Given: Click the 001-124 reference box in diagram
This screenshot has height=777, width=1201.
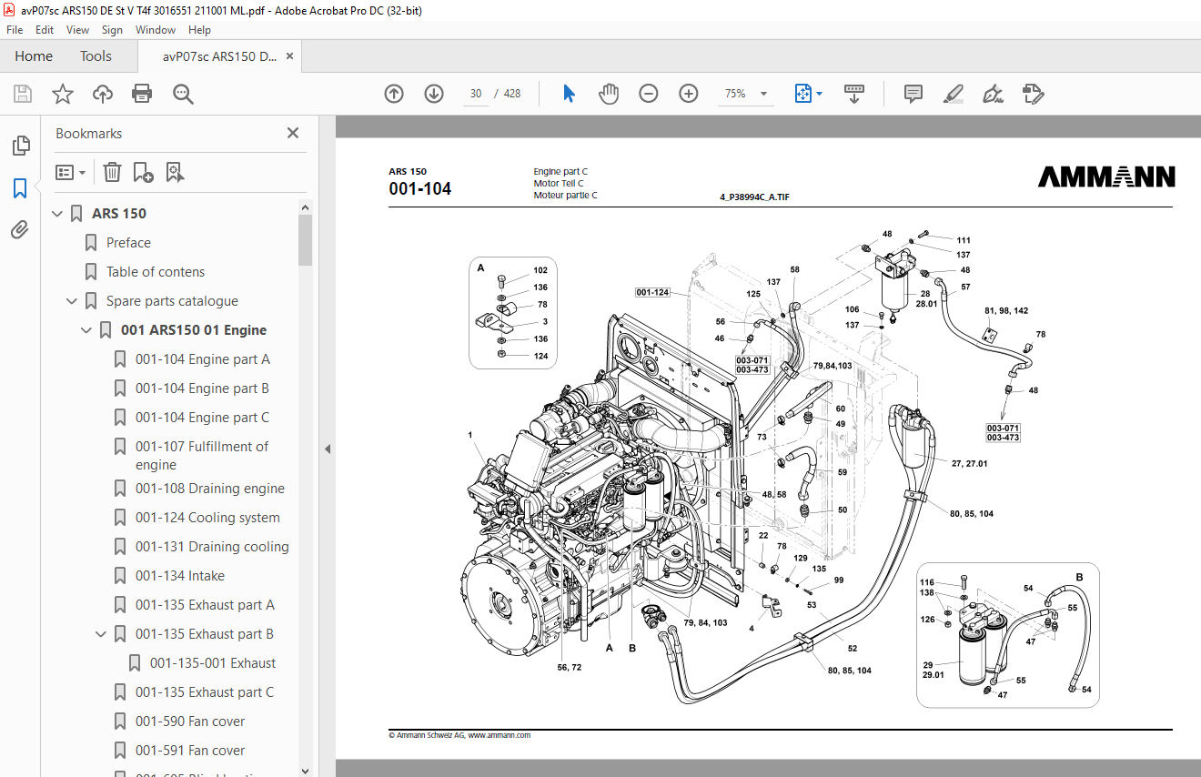Looking at the screenshot, I should (653, 292).
